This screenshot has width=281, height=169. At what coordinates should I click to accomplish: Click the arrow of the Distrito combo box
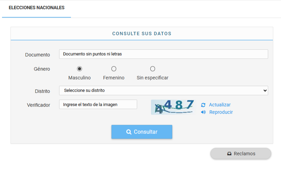[264, 90]
